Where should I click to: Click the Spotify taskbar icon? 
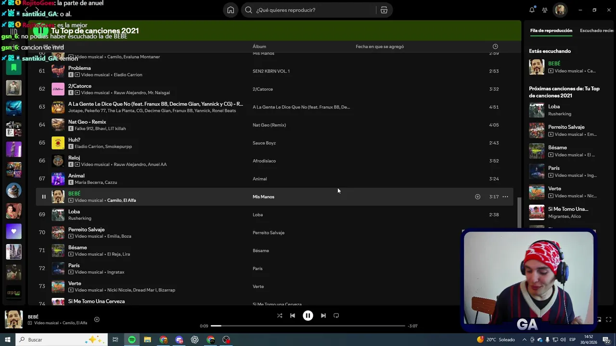tap(131, 340)
